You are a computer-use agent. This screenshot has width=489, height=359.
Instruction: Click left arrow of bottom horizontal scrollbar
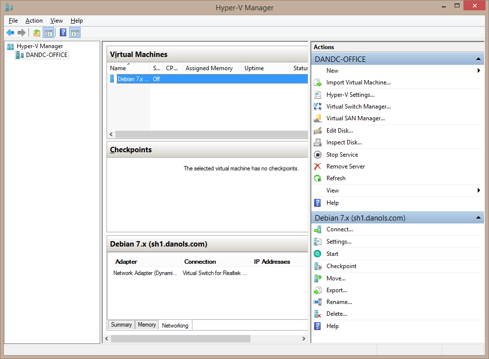tap(107, 338)
